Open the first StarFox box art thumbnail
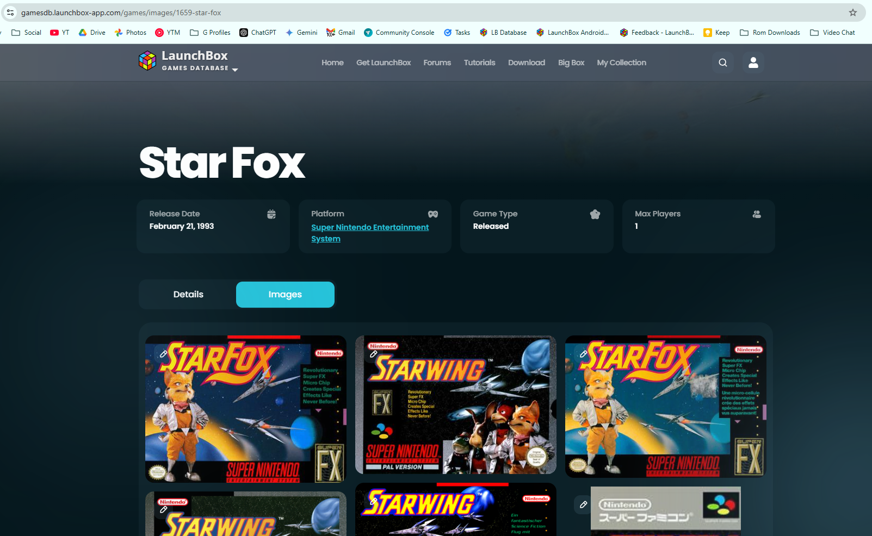 (x=246, y=409)
